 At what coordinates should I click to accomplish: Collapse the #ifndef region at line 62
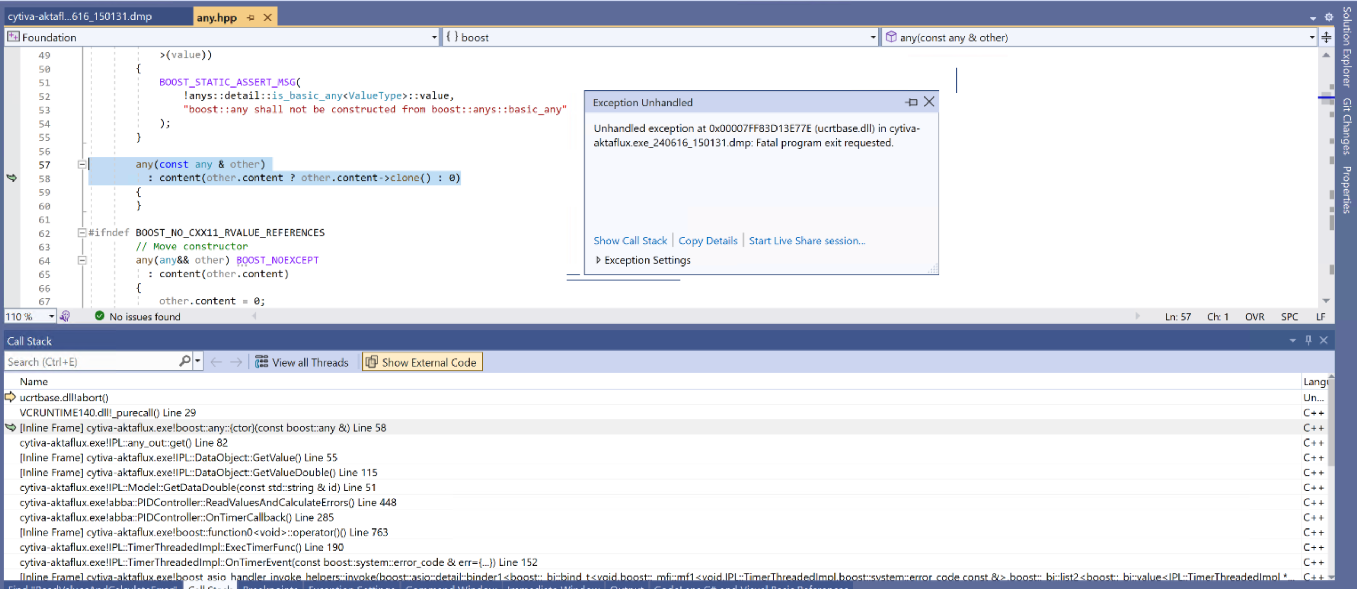click(x=82, y=233)
